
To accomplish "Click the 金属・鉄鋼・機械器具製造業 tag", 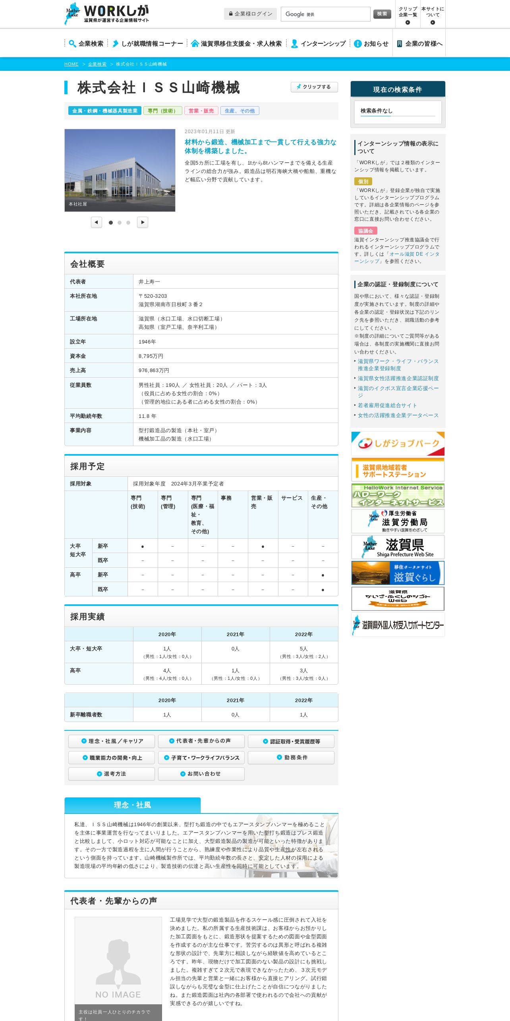I will tap(105, 111).
